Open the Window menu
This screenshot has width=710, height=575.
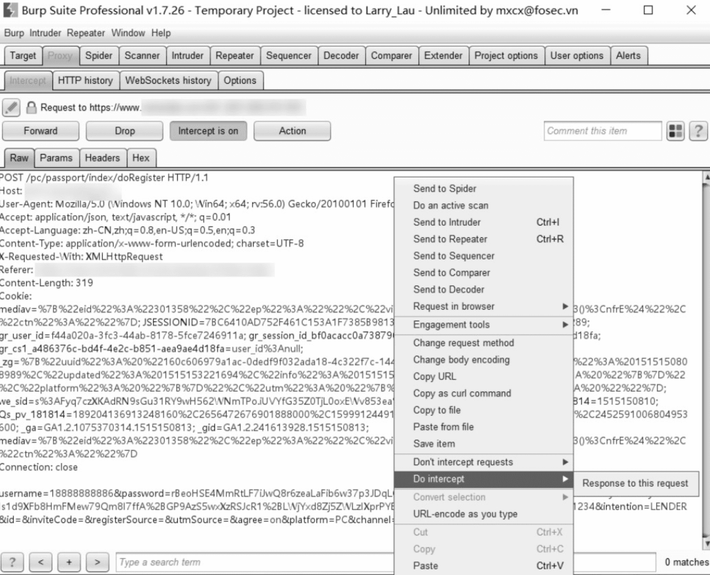pos(128,33)
